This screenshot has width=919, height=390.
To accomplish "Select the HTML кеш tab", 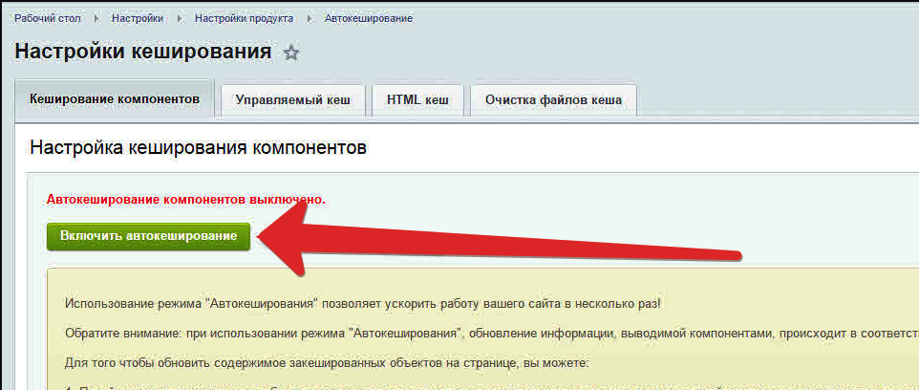I will click(417, 100).
